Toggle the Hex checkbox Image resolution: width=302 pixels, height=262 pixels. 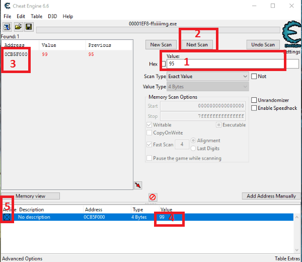[x=163, y=64]
